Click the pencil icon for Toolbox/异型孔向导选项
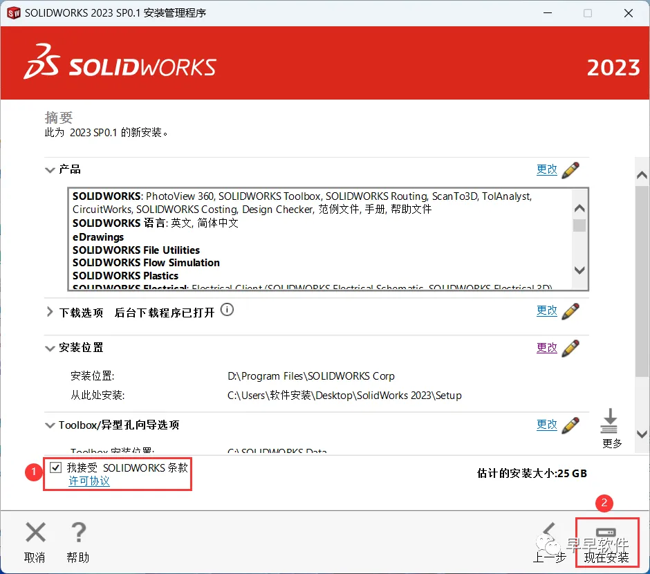Image resolution: width=650 pixels, height=574 pixels. click(570, 425)
